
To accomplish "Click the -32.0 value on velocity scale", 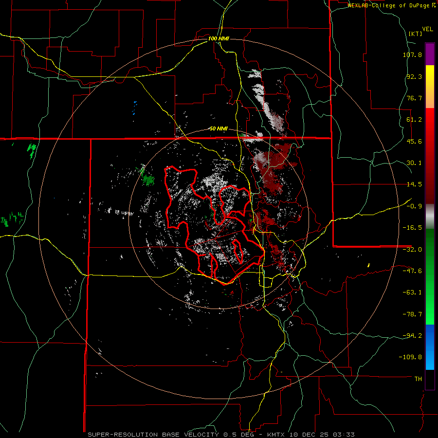I will (x=412, y=250).
